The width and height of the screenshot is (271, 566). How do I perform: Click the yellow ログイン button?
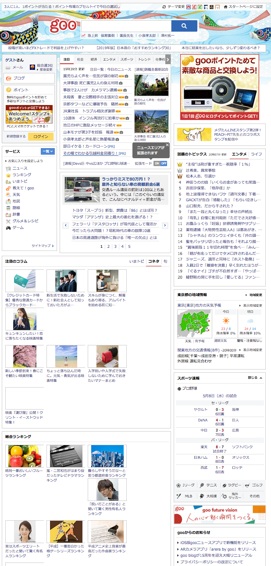coord(41,137)
